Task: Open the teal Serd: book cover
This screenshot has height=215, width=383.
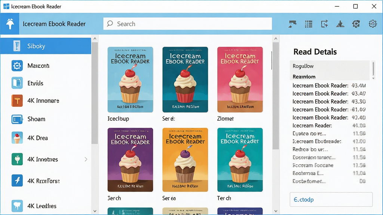Action: coord(185,80)
